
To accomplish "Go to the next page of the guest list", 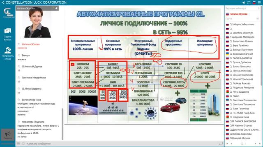I will (255, 143).
